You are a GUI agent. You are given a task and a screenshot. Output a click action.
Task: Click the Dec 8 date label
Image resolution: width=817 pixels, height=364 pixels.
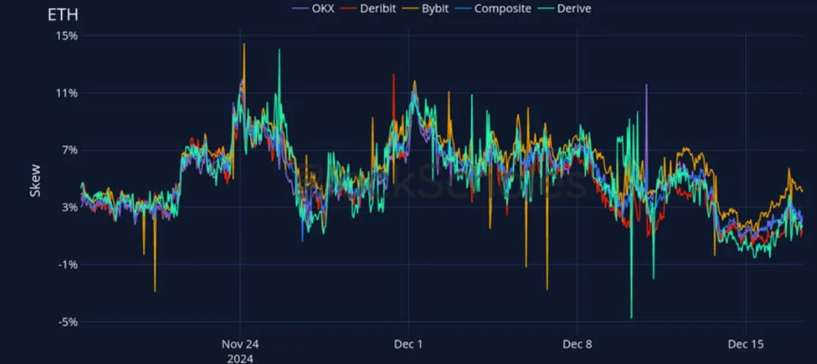coord(578,344)
